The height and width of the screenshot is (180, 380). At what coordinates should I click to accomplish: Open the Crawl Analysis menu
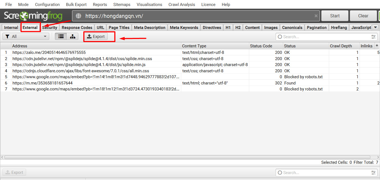(182, 5)
